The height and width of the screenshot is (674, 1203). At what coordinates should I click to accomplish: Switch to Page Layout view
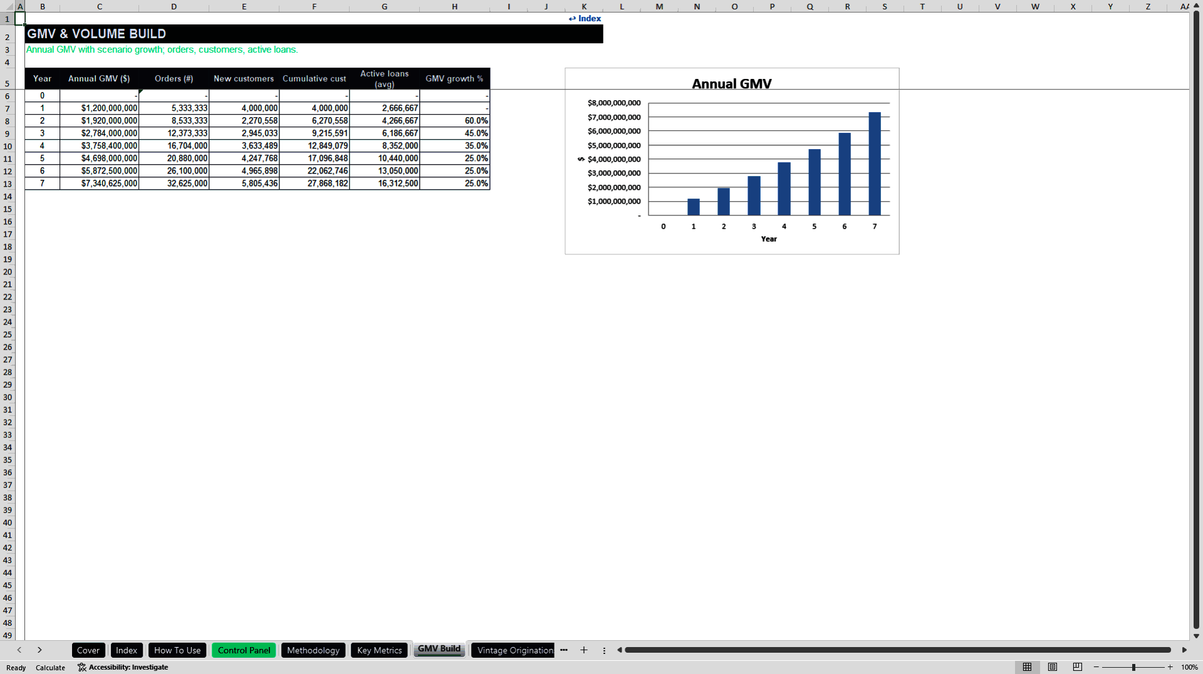click(x=1053, y=667)
